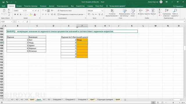Open the Шаг5 sheet tab
The image size is (186, 104).
pos(32,99)
